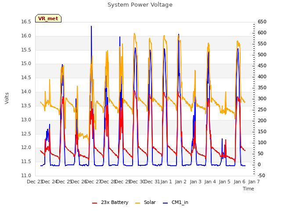Click the tallest blue CM1_in peak on Dec 27
The height and width of the screenshot is (211, 281).
(x=91, y=26)
